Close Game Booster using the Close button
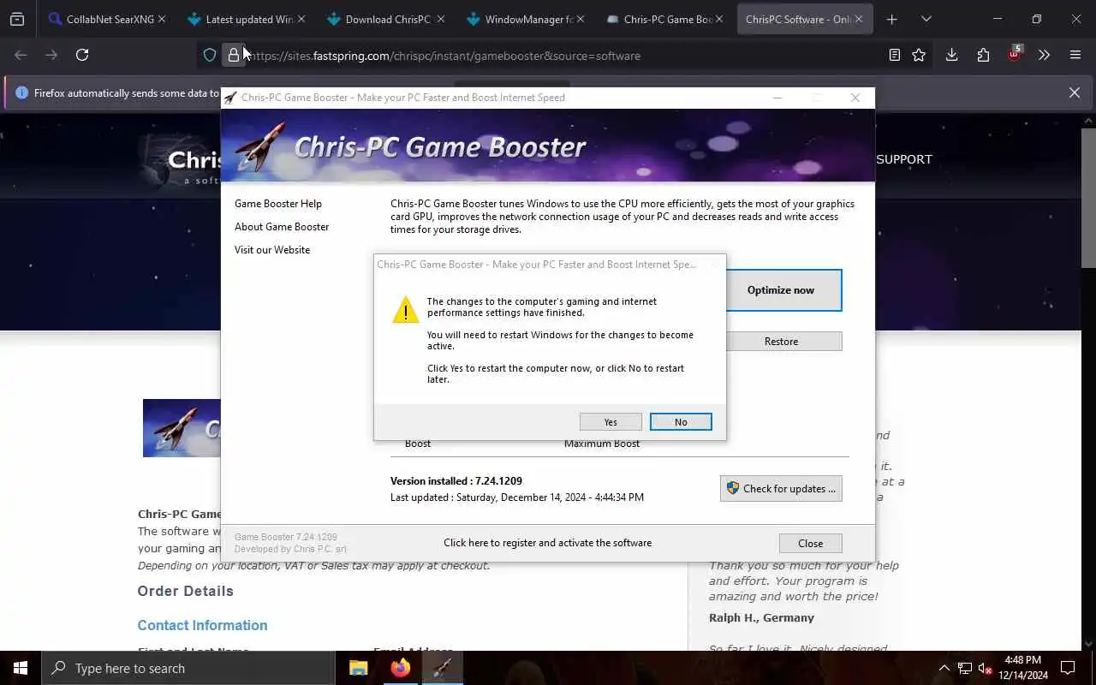Screen dimensions: 1096x685 coord(810,543)
